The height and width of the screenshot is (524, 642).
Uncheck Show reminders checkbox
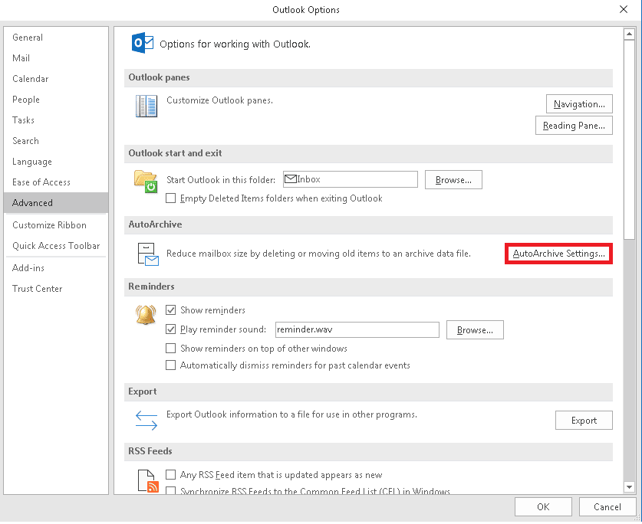(171, 310)
